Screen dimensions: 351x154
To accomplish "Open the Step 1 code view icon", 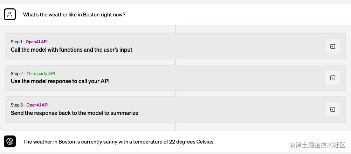I will (x=332, y=46).
